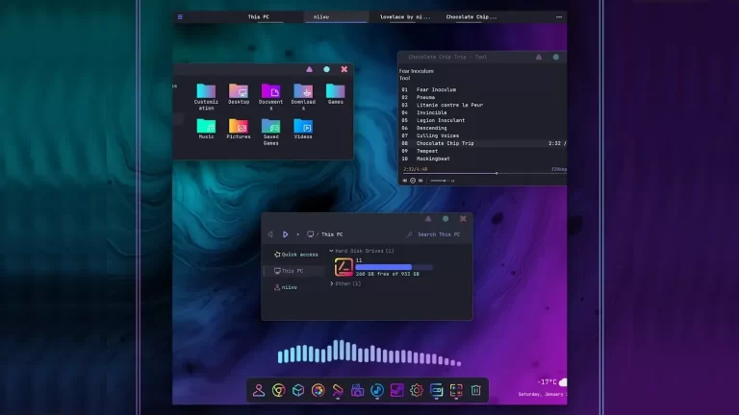Screen dimensions: 739x415
Task: Open the settings gear in the dock
Action: 417,390
